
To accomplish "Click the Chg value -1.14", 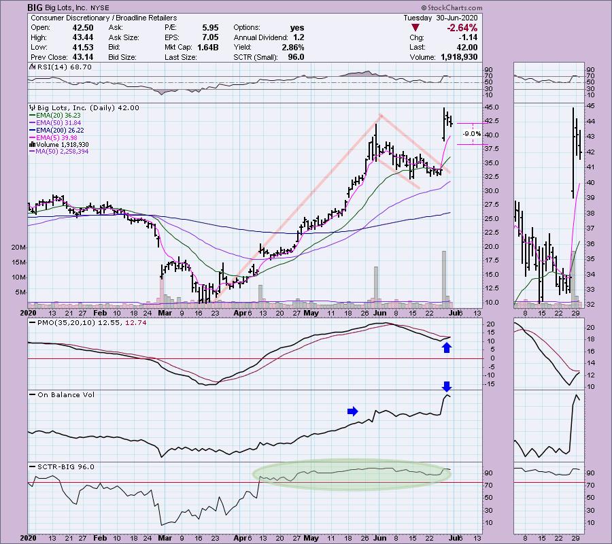I will pyautogui.click(x=468, y=37).
